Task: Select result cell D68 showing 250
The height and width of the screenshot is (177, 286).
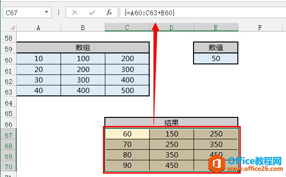Action: click(172, 145)
